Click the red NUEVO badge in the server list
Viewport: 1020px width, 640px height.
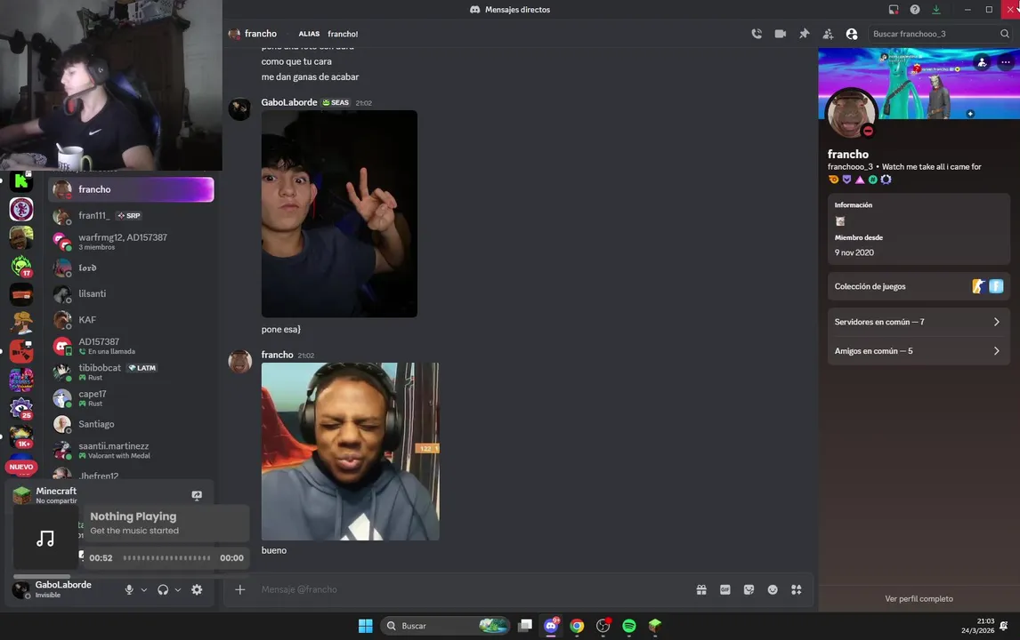tap(21, 467)
